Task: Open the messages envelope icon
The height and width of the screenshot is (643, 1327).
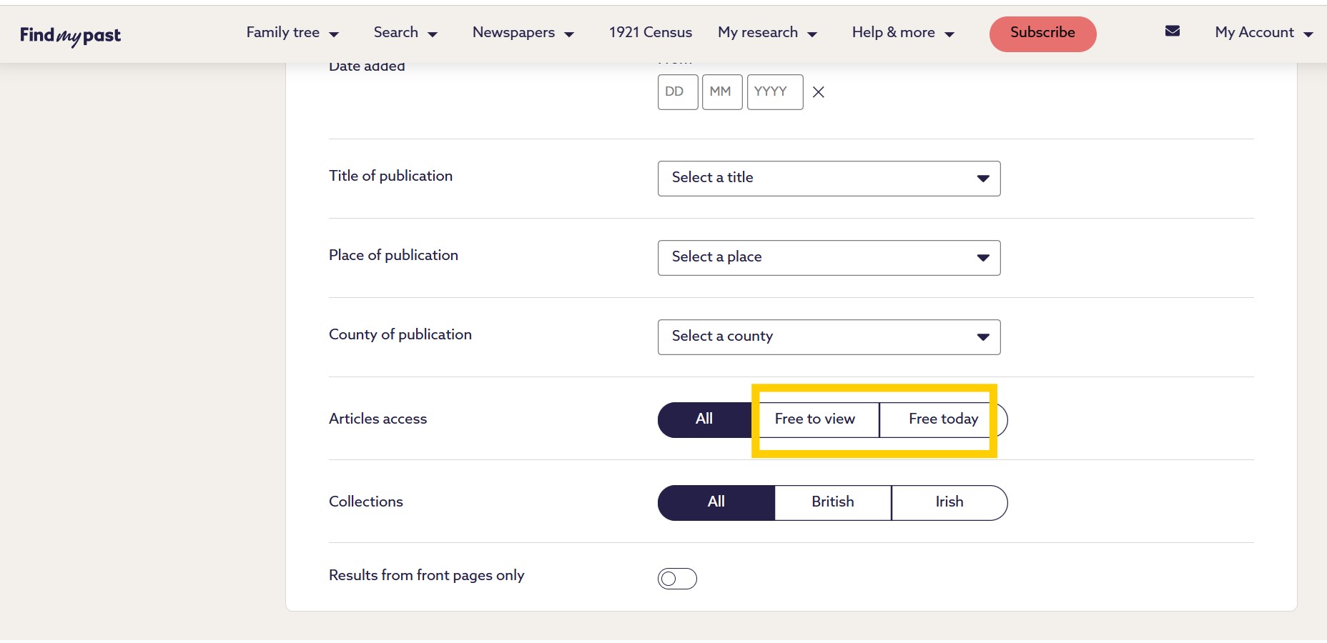Action: point(1172,31)
